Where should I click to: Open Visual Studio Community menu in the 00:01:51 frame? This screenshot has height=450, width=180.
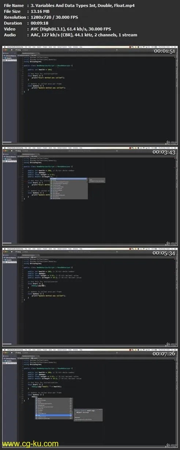click(15, 47)
